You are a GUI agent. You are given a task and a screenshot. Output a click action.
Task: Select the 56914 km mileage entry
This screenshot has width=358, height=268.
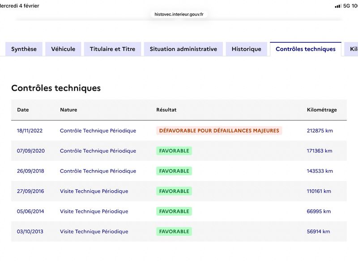coord(318,231)
